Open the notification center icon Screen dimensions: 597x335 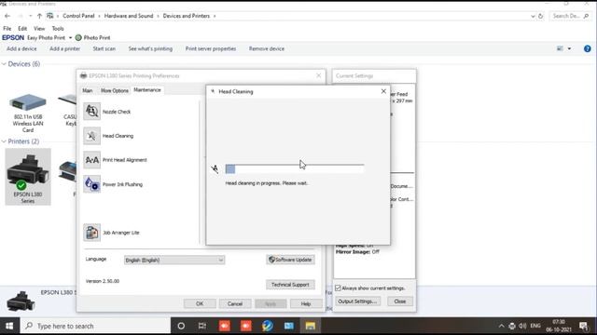[x=583, y=326]
